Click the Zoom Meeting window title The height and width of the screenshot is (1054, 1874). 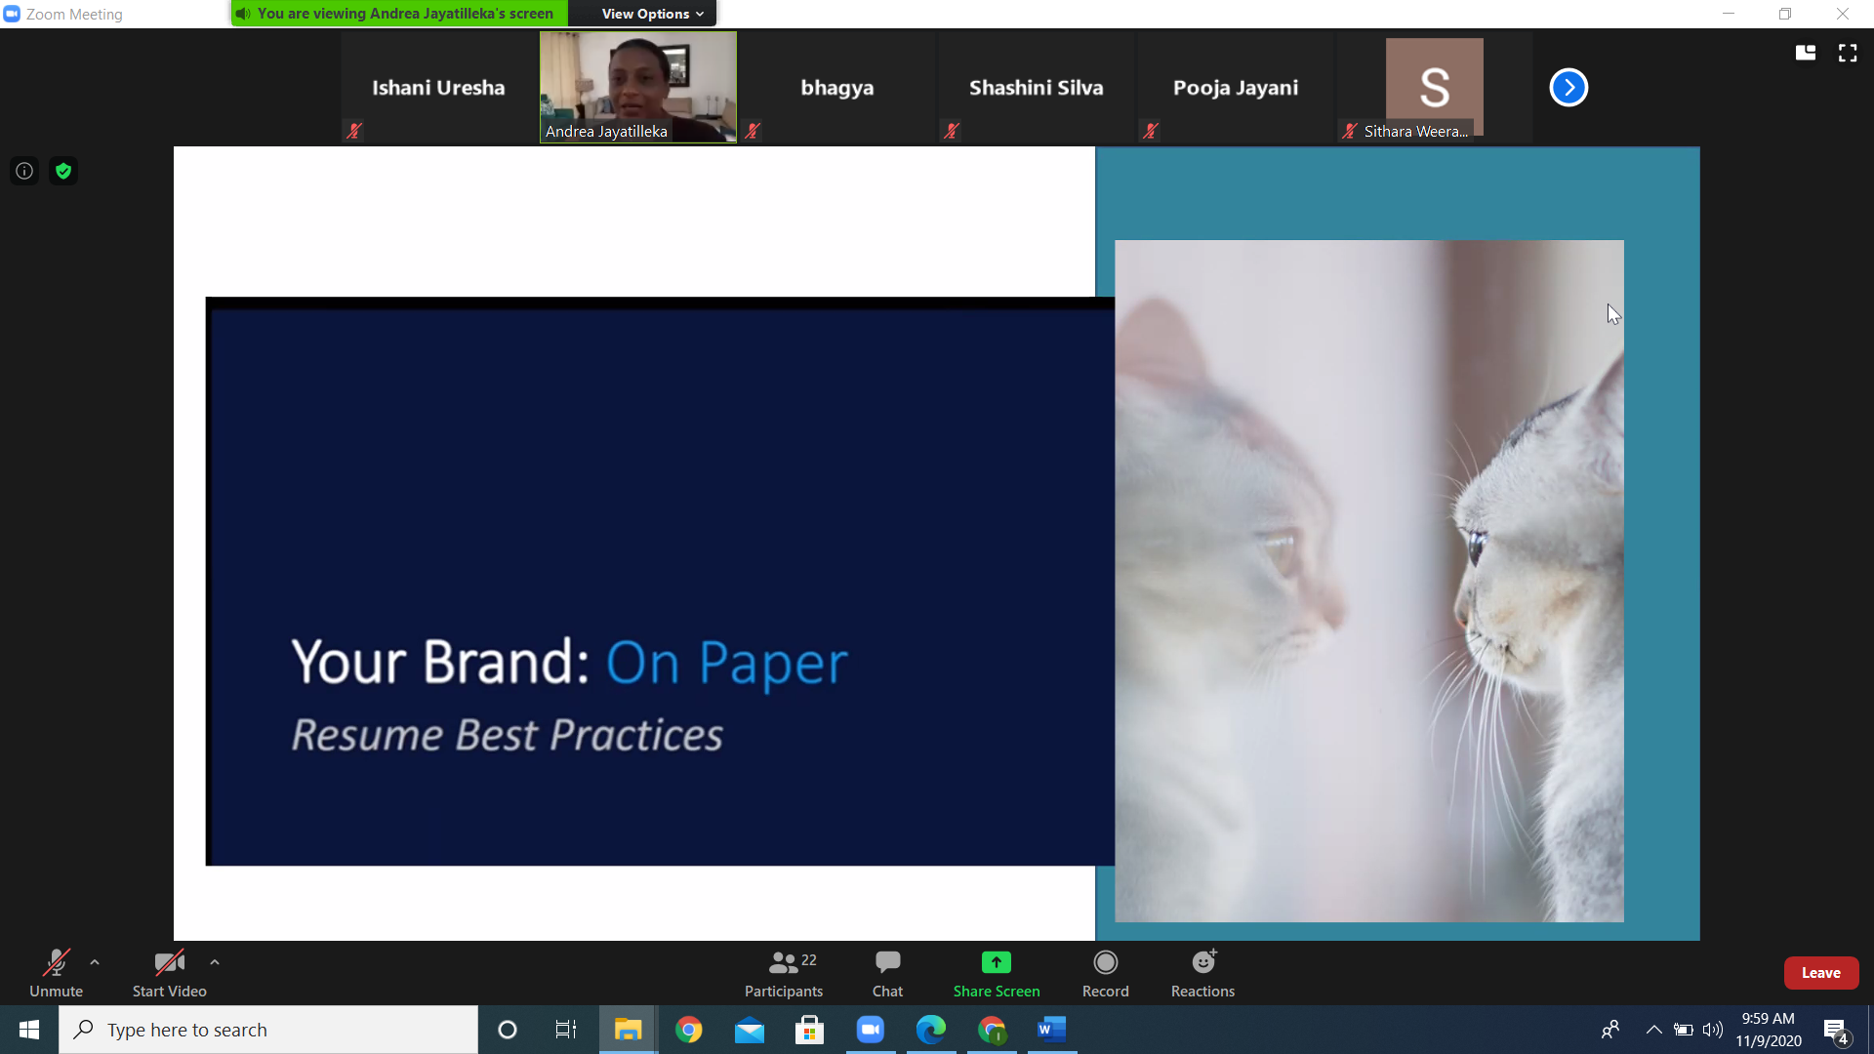point(74,14)
